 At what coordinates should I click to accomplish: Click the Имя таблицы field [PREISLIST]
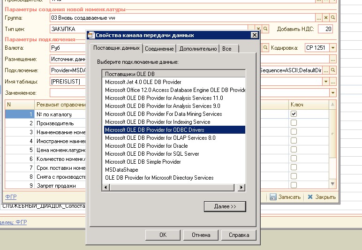(68, 82)
